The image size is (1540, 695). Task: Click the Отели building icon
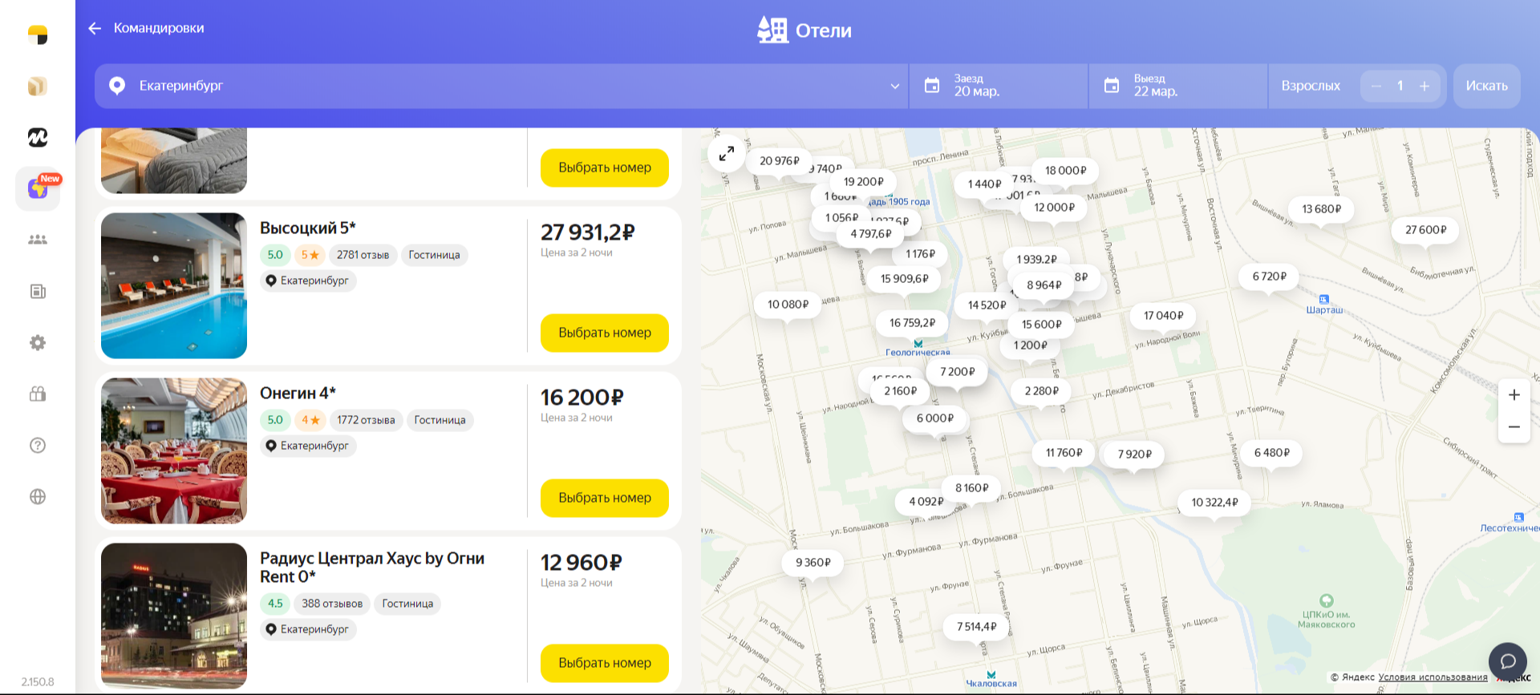(773, 30)
